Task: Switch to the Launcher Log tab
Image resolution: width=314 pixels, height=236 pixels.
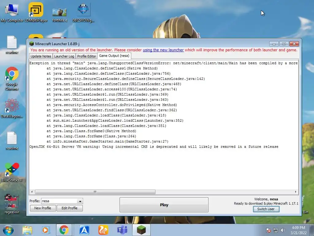Action: (x=64, y=57)
